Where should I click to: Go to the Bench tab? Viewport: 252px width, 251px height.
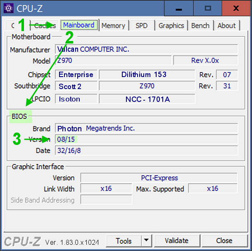click(200, 26)
